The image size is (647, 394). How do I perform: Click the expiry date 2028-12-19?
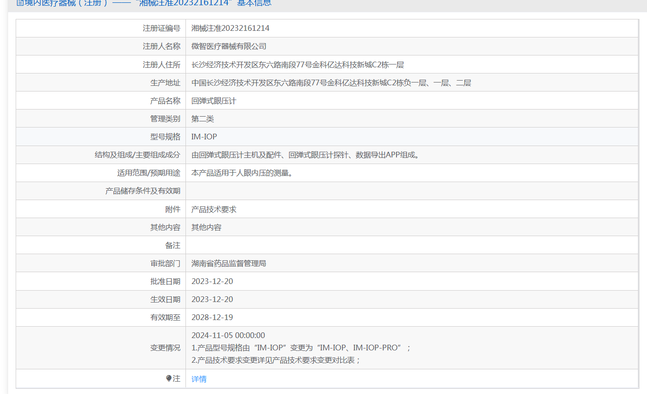(x=212, y=317)
